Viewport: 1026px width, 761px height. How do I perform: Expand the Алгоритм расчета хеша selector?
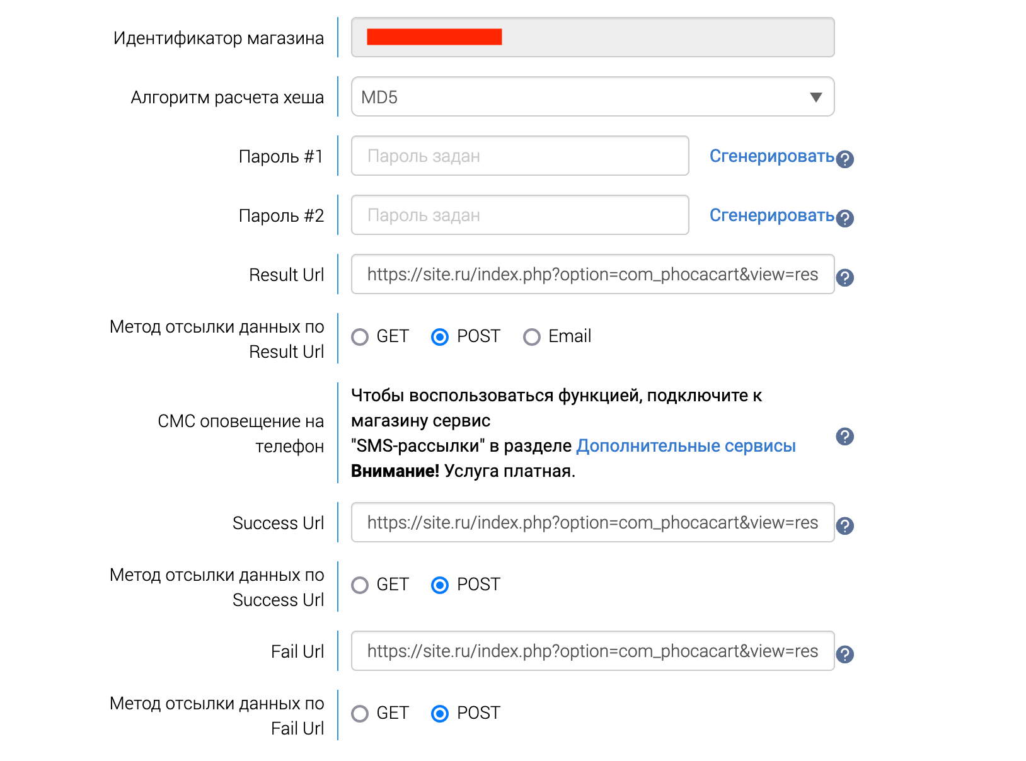coord(592,96)
